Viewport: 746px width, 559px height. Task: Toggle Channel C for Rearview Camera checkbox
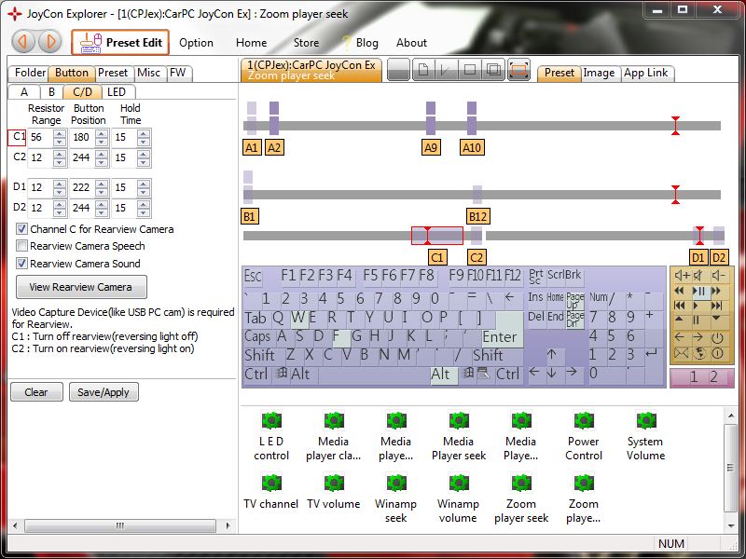pyautogui.click(x=21, y=229)
